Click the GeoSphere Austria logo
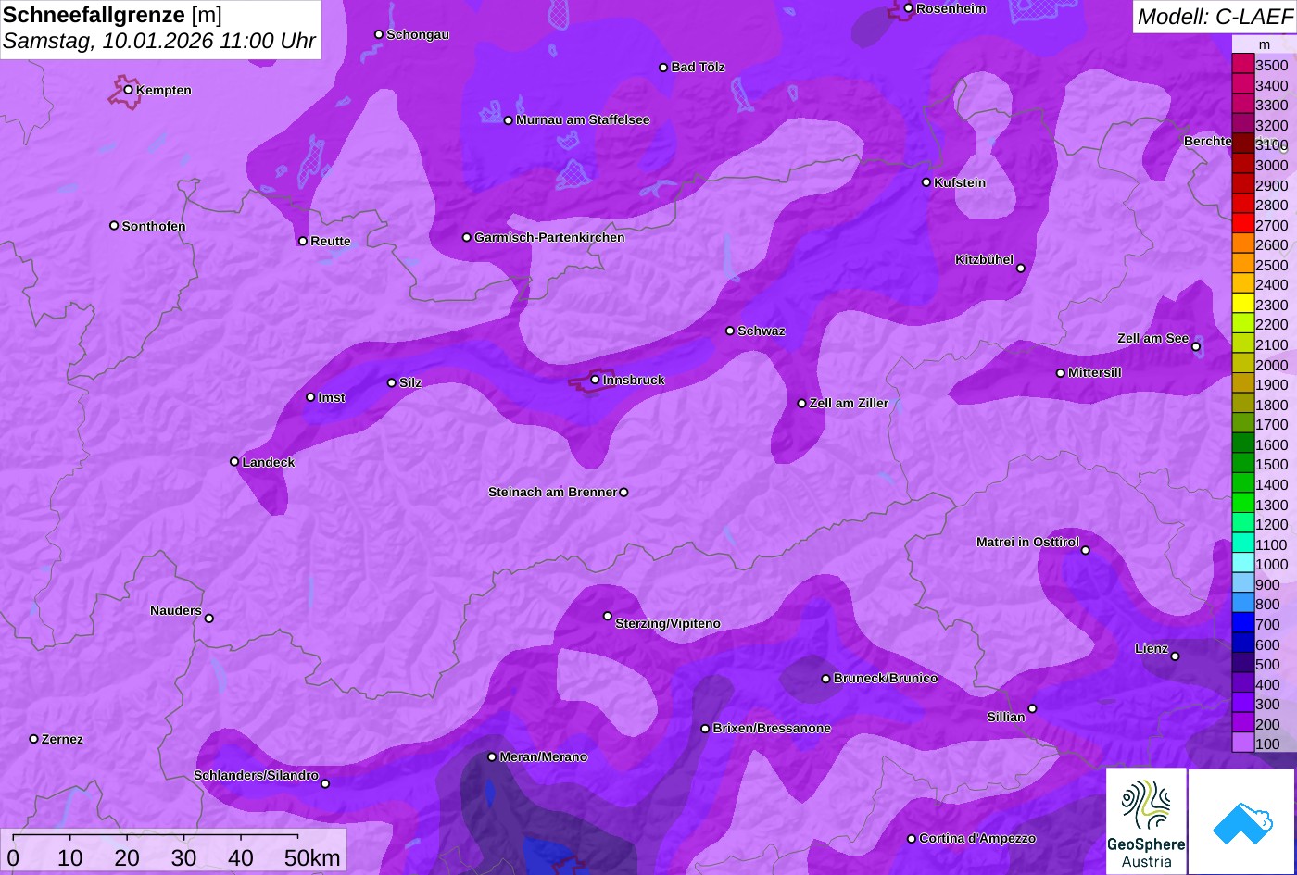The height and width of the screenshot is (875, 1297). point(1146,821)
